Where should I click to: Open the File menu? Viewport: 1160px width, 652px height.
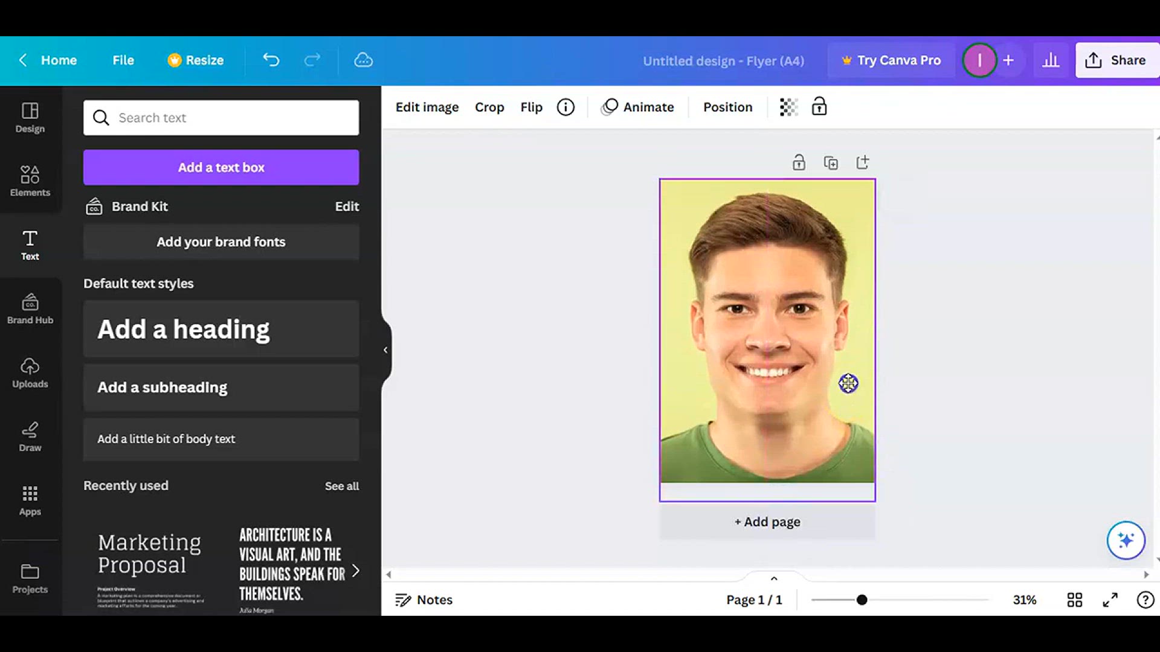[x=123, y=60]
